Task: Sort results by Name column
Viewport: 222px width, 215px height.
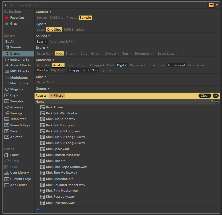Action: [40, 102]
